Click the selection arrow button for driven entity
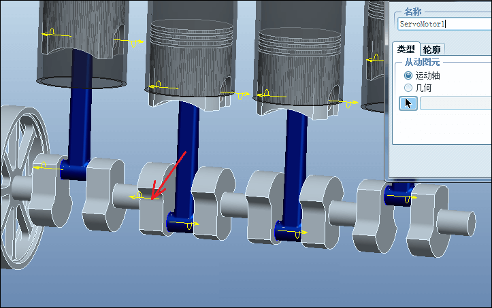The height and width of the screenshot is (308, 492). (x=408, y=103)
